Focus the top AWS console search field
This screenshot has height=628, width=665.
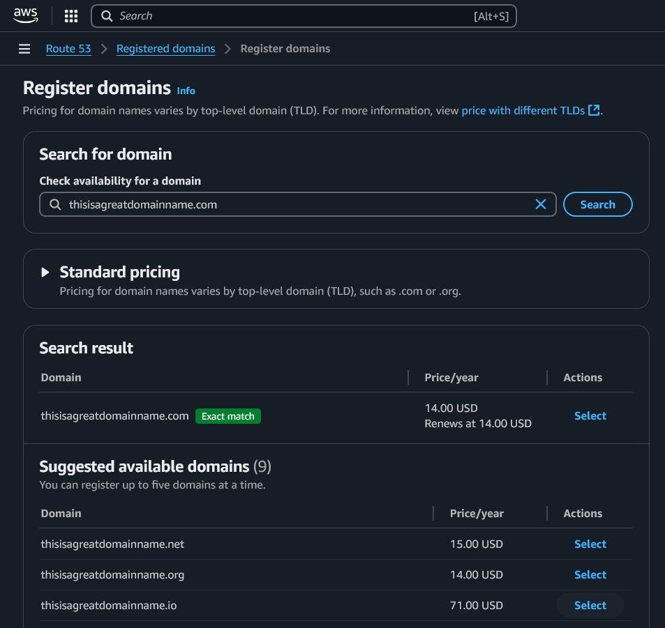coord(293,16)
